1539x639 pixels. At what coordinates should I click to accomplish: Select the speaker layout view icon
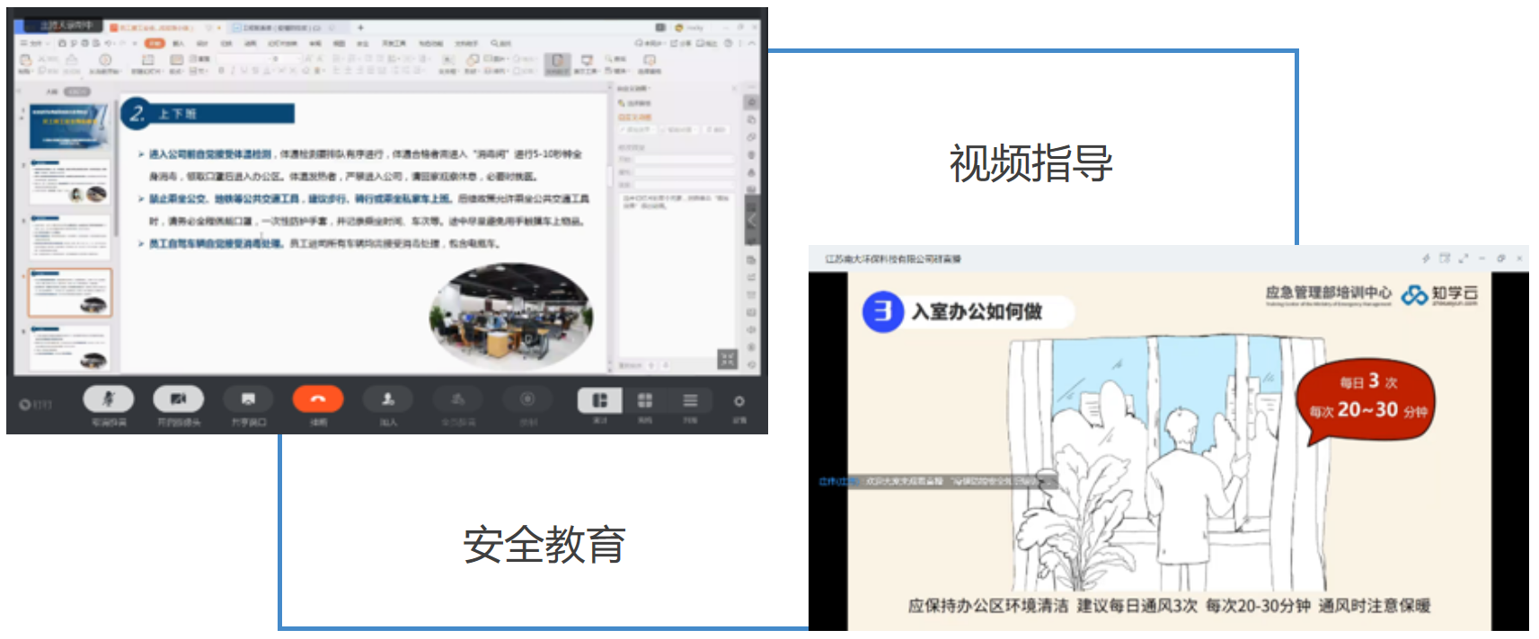[599, 400]
